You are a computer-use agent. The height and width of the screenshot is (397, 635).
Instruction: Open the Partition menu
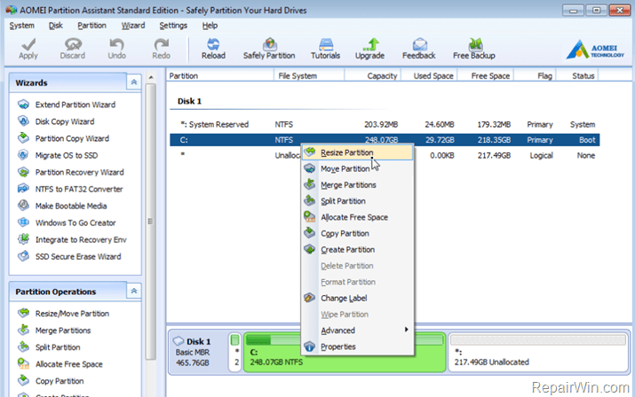pos(92,26)
